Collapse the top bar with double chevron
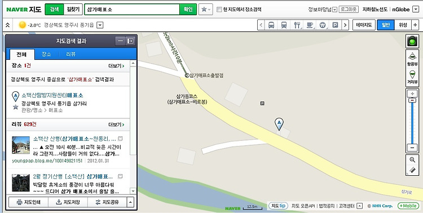The image size is (423, 213). click(7, 25)
